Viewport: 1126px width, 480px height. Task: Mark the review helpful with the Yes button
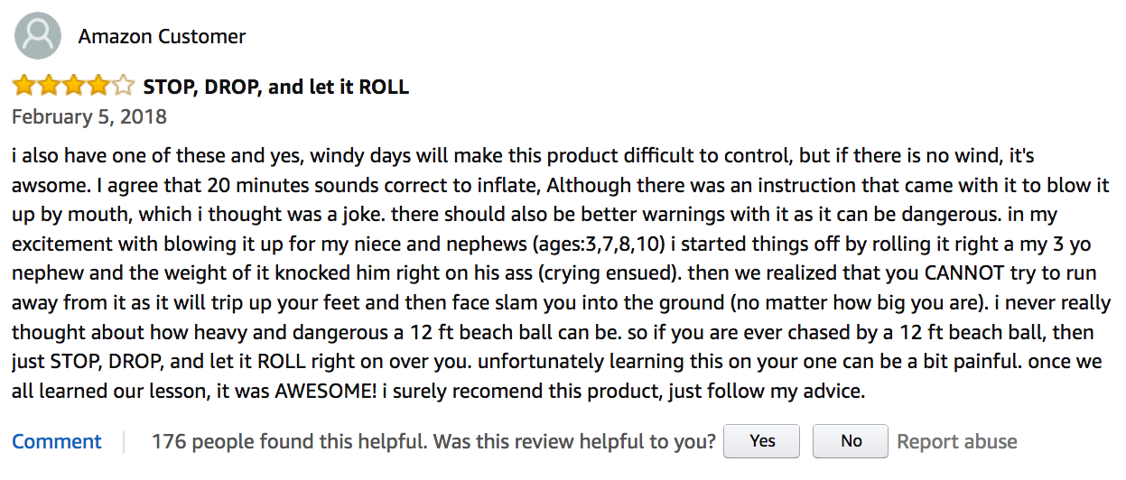coord(762,441)
